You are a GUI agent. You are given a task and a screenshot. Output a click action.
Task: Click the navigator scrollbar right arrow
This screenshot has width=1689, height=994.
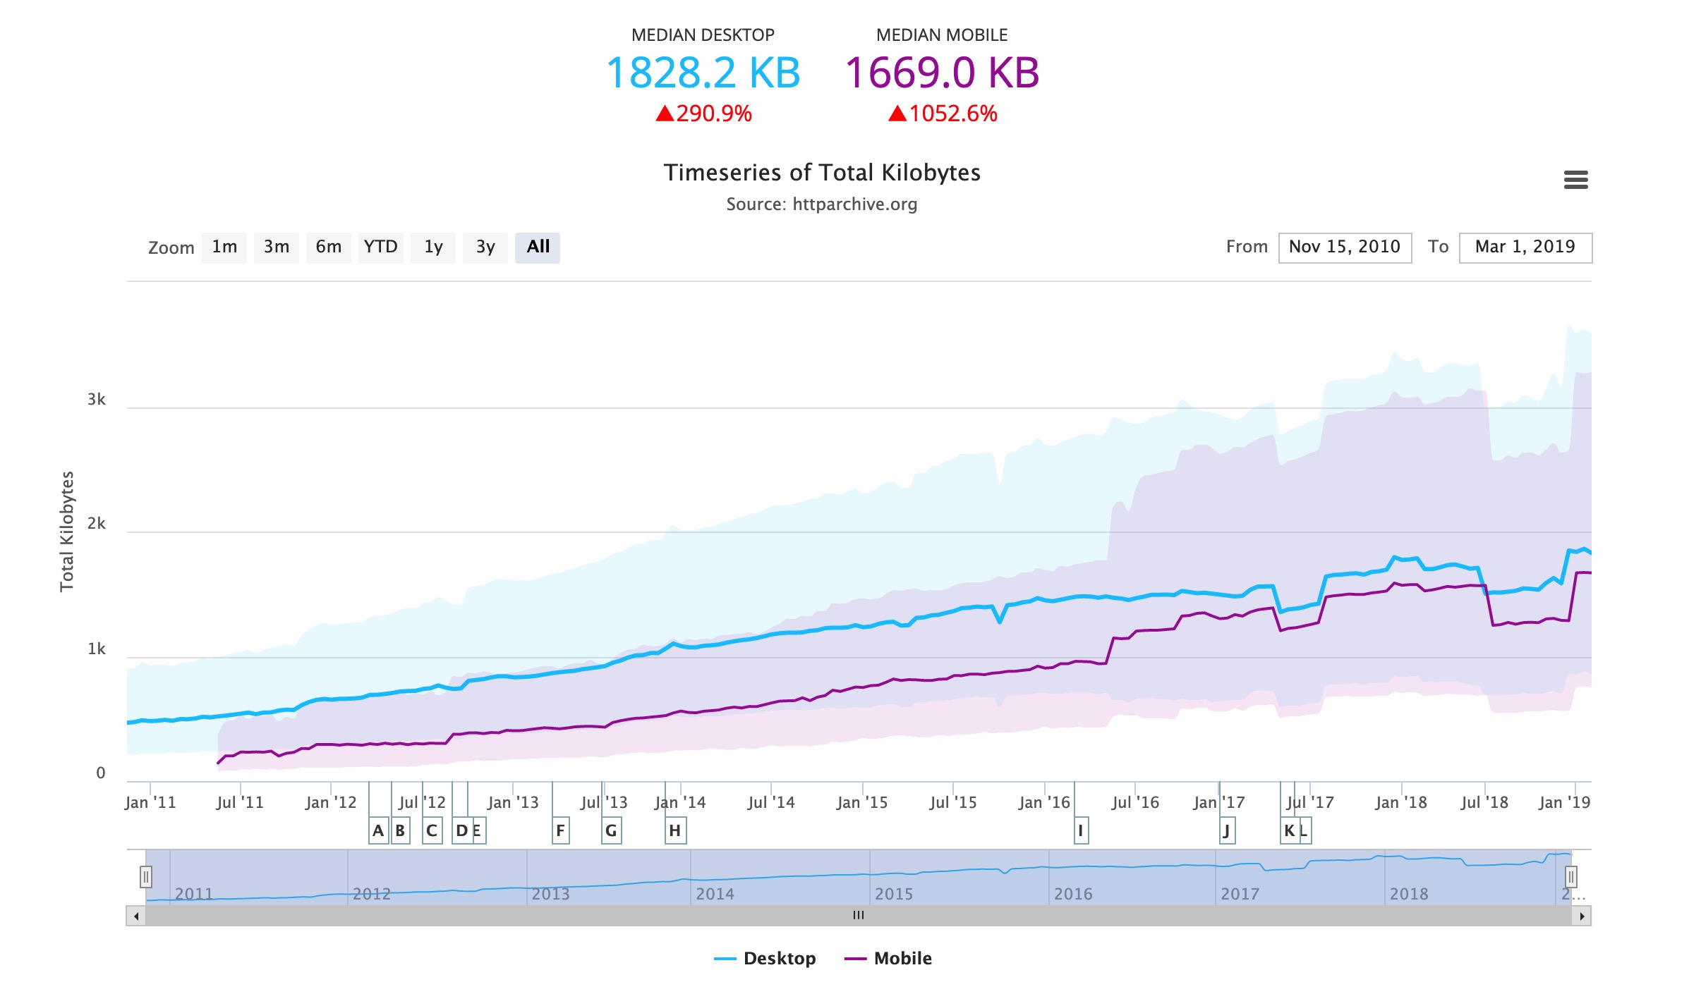click(1582, 916)
